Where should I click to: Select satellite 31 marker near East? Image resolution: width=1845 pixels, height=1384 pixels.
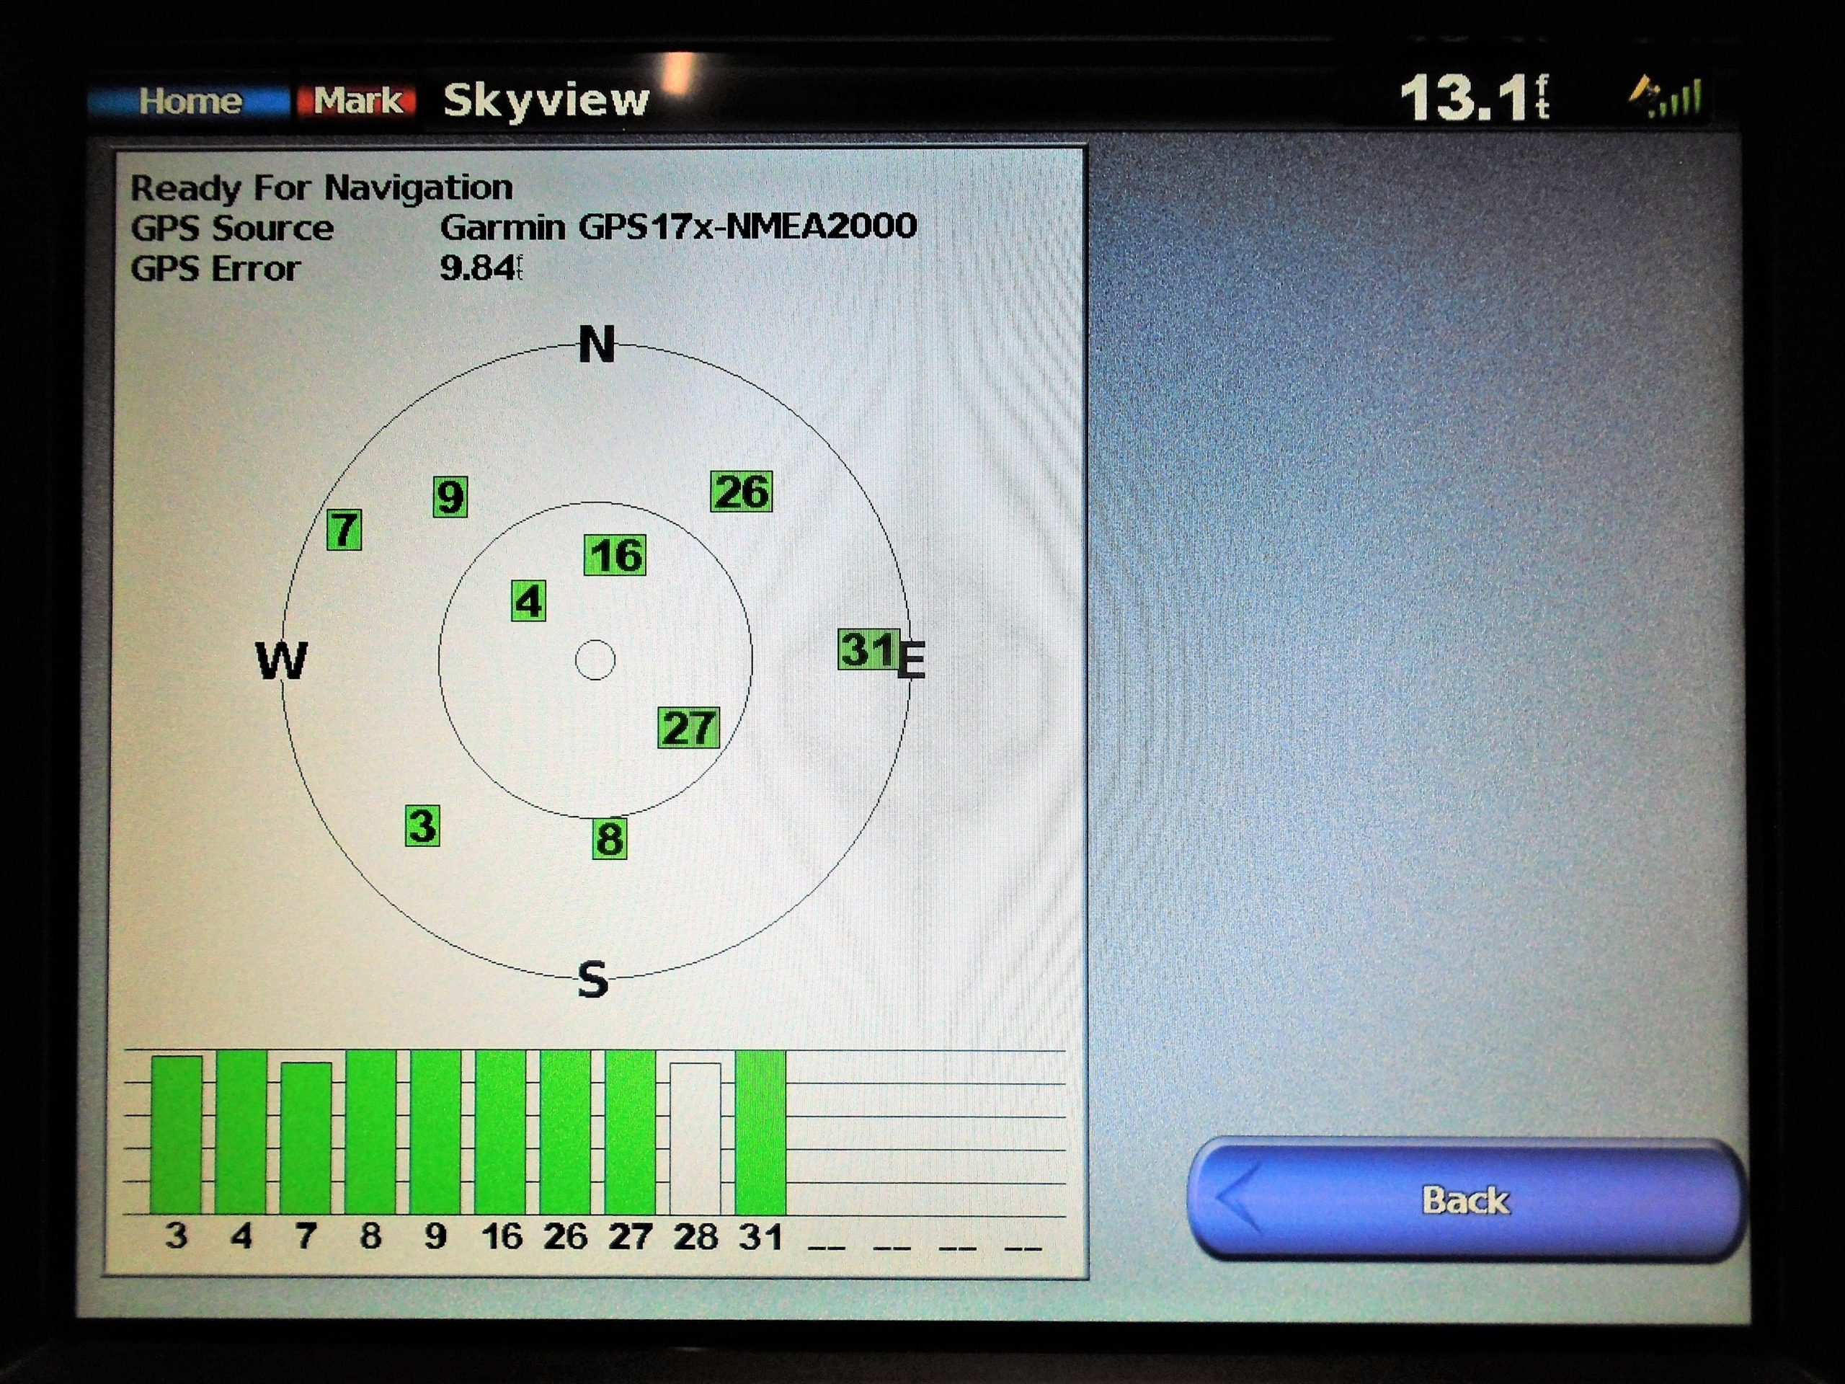tap(869, 649)
